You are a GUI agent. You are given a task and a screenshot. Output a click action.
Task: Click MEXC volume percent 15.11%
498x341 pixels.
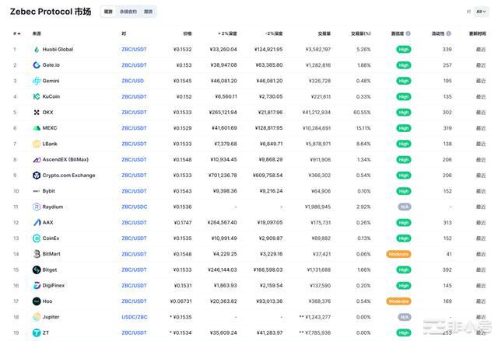[x=363, y=128]
